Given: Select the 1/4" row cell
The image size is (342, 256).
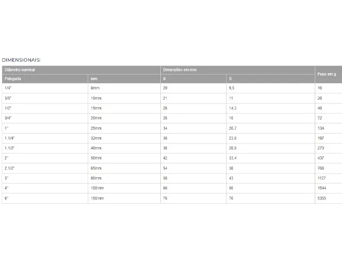Looking at the screenshot, I should pos(45,88).
